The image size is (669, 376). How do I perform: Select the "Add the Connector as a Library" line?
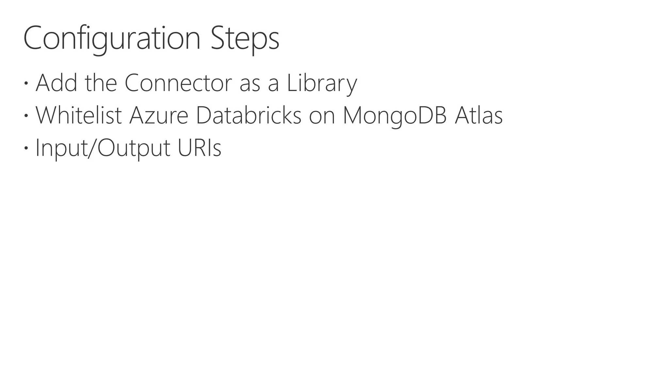click(196, 83)
